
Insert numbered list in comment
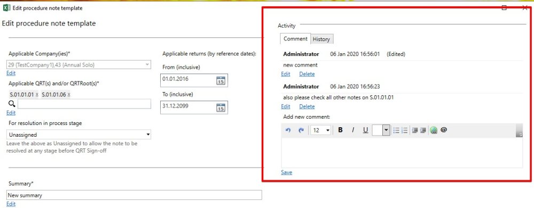[405, 130]
